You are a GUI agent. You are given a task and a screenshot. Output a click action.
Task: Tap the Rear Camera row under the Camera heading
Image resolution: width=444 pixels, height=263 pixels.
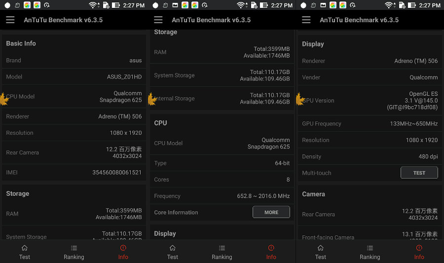coord(370,214)
